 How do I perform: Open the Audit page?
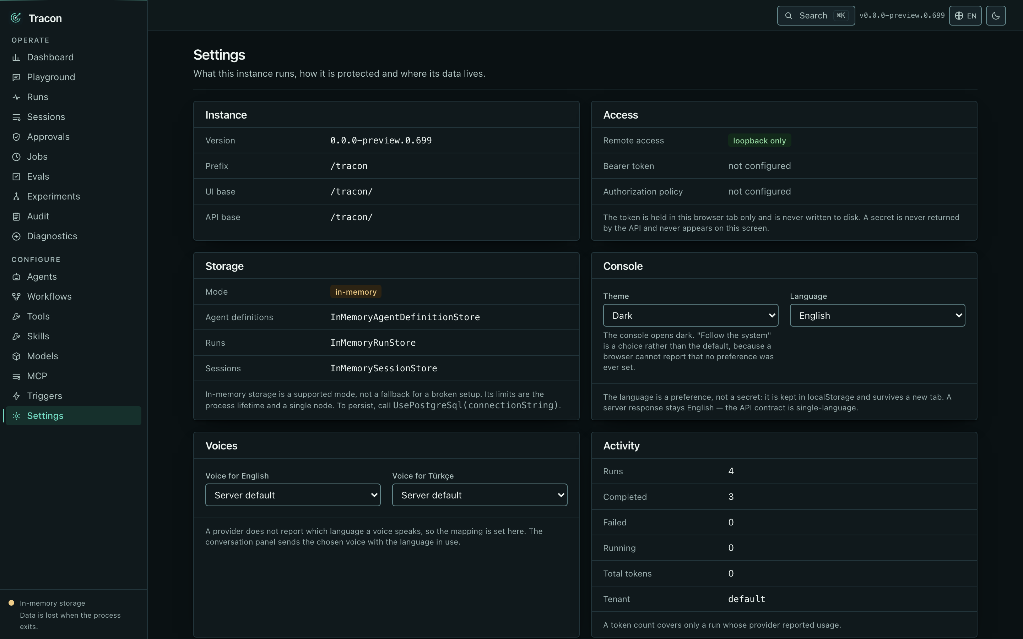pos(73,217)
